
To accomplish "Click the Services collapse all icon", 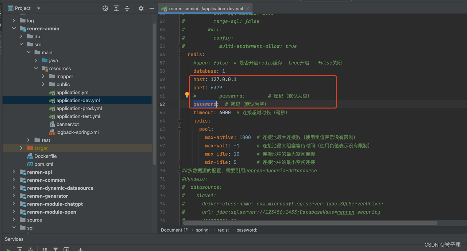I will pyautogui.click(x=31, y=249).
